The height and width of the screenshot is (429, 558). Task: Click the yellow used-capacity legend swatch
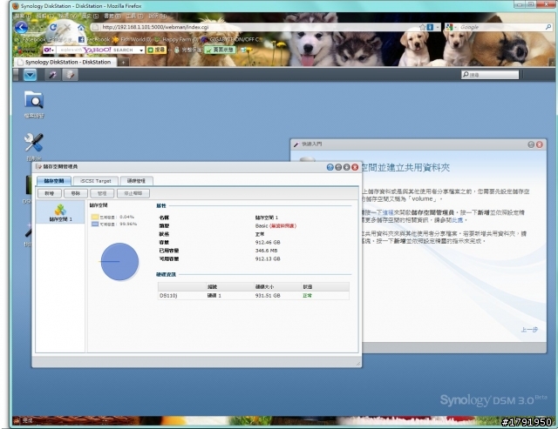pos(95,217)
